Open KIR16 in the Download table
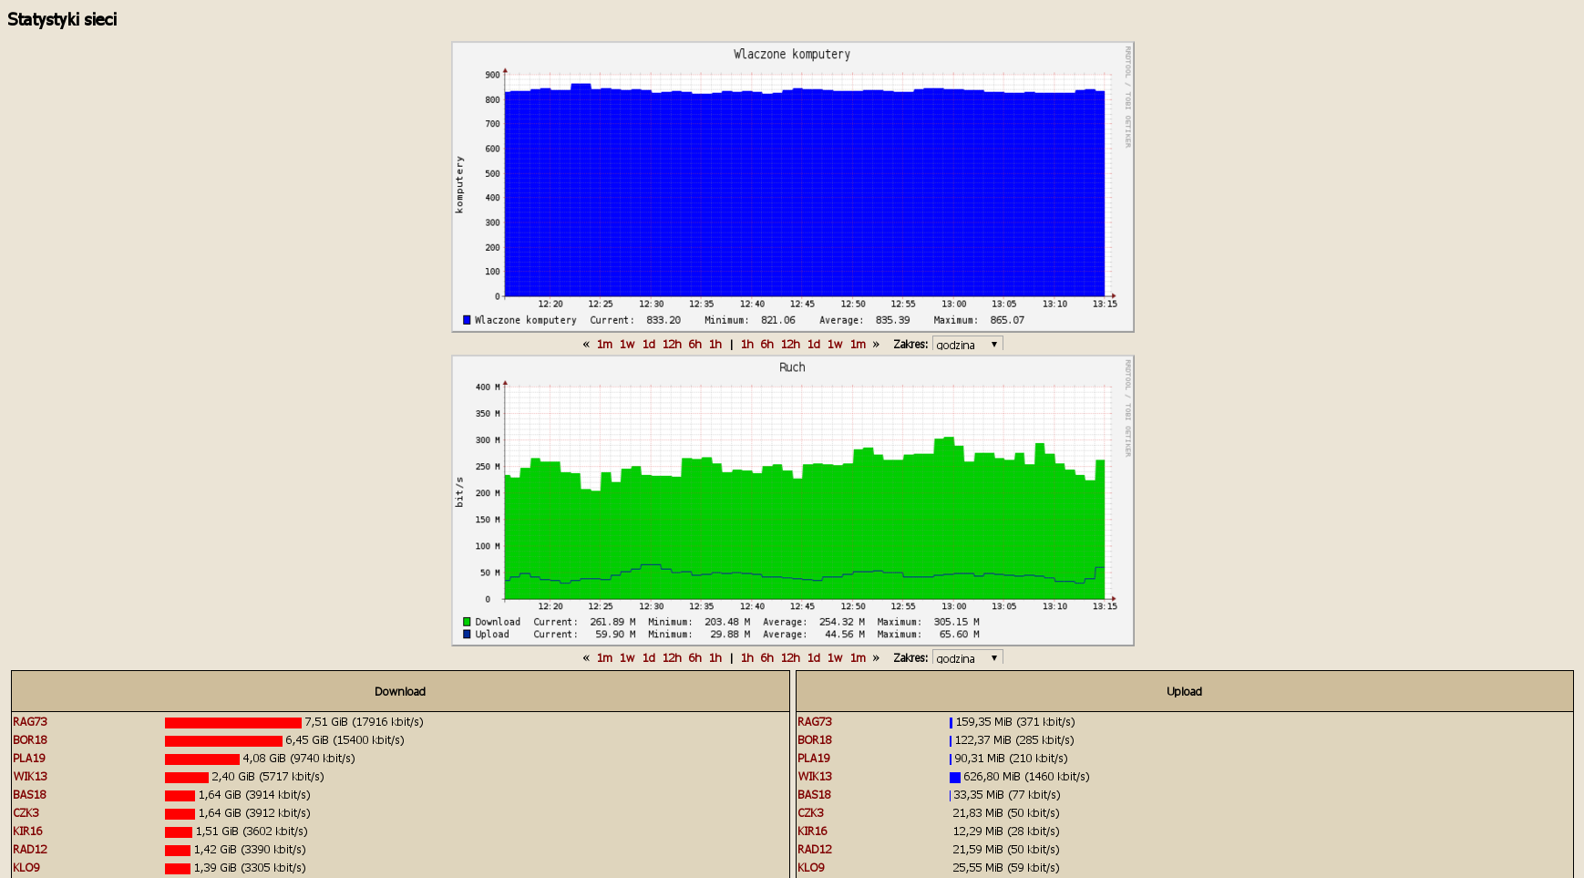The height and width of the screenshot is (878, 1584). coord(27,832)
